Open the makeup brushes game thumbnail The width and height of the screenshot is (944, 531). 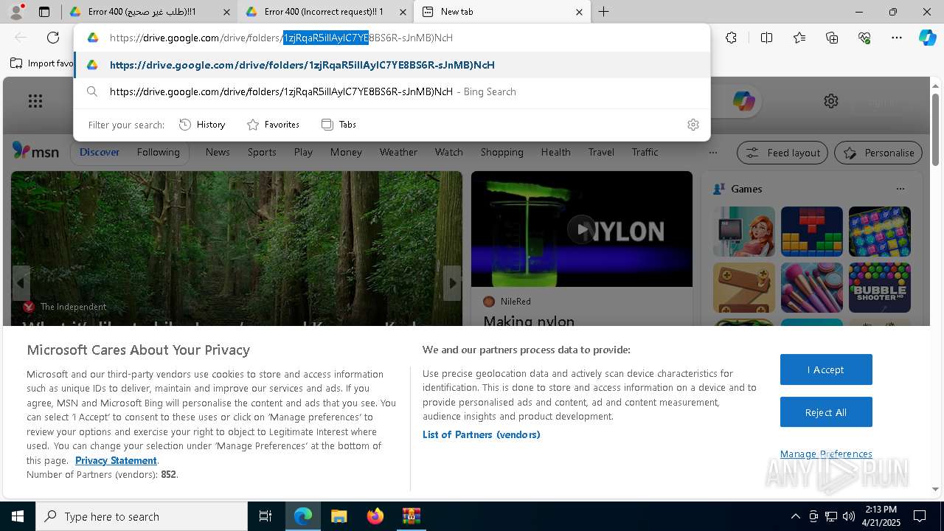pos(811,288)
